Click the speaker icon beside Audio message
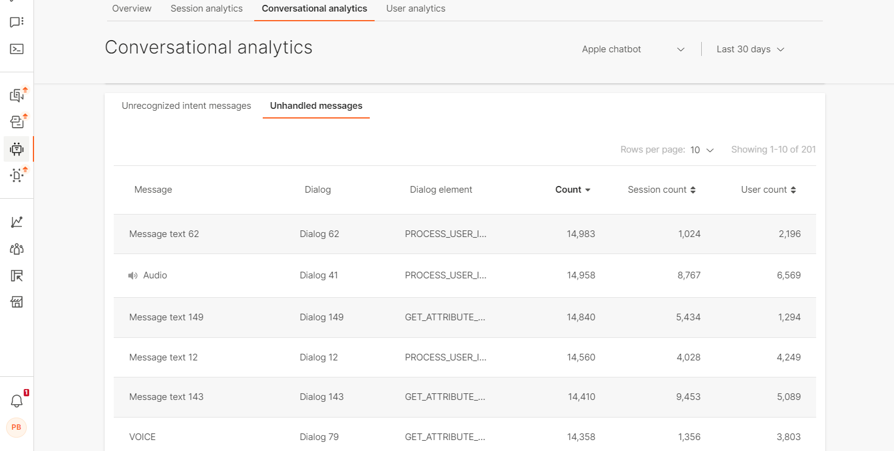Screen dimensions: 894x451 [133, 276]
